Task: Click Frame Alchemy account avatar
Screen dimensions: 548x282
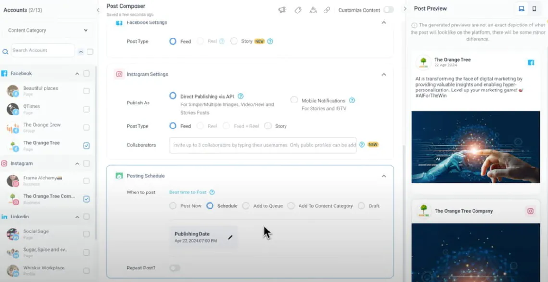Action: point(12,181)
